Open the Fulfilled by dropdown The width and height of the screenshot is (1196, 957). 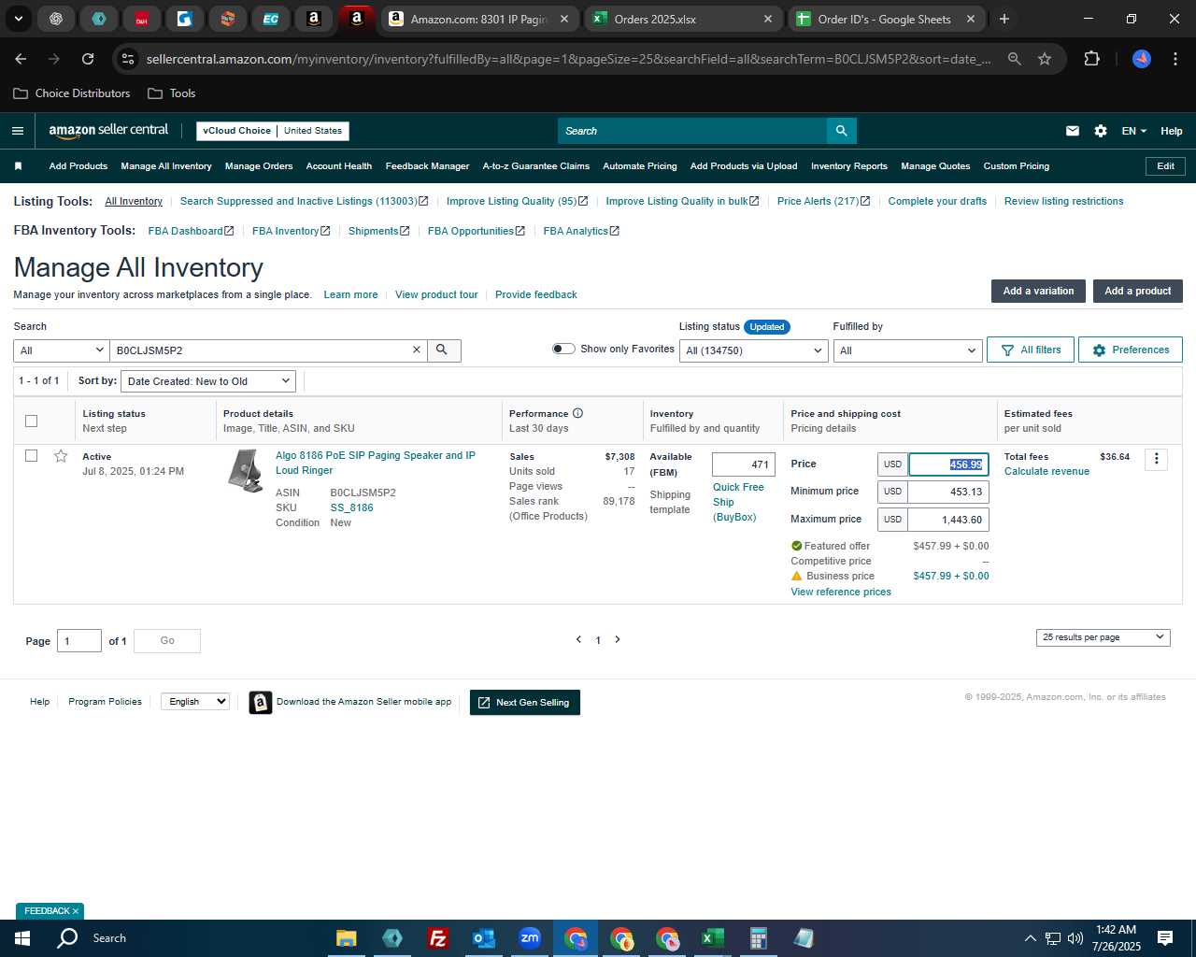click(x=907, y=350)
